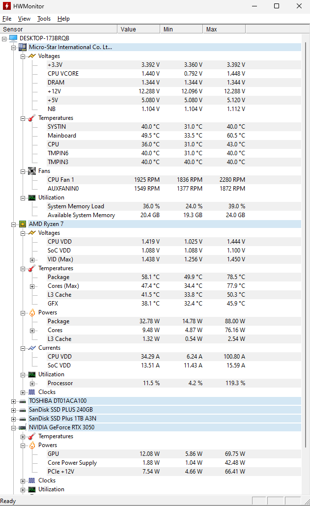Collapse the AMD Ryzen 7 node
The image size is (310, 506).
pyautogui.click(x=14, y=225)
